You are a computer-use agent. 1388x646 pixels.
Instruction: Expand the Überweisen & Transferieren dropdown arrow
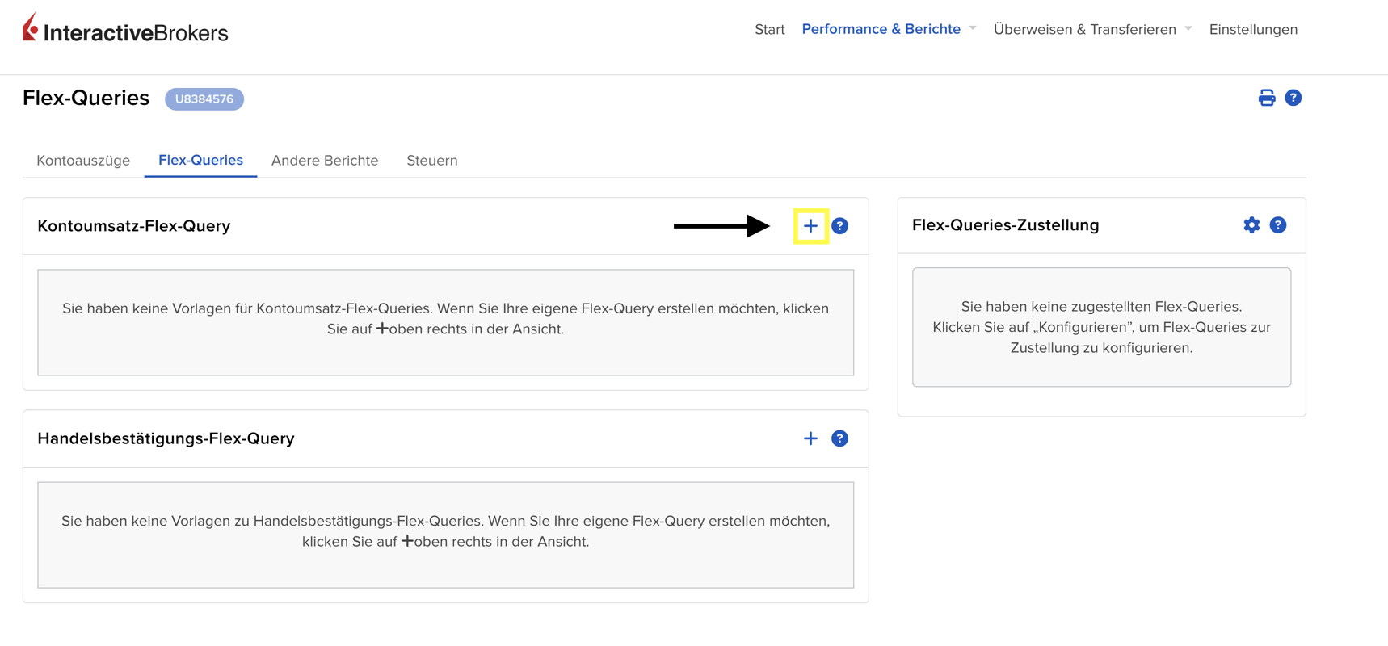click(1188, 29)
